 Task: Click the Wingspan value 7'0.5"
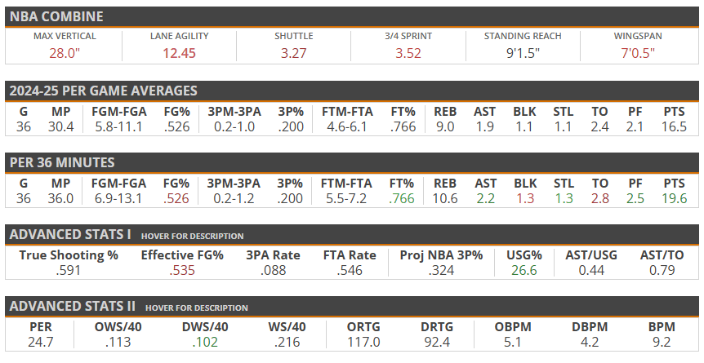pyautogui.click(x=638, y=53)
